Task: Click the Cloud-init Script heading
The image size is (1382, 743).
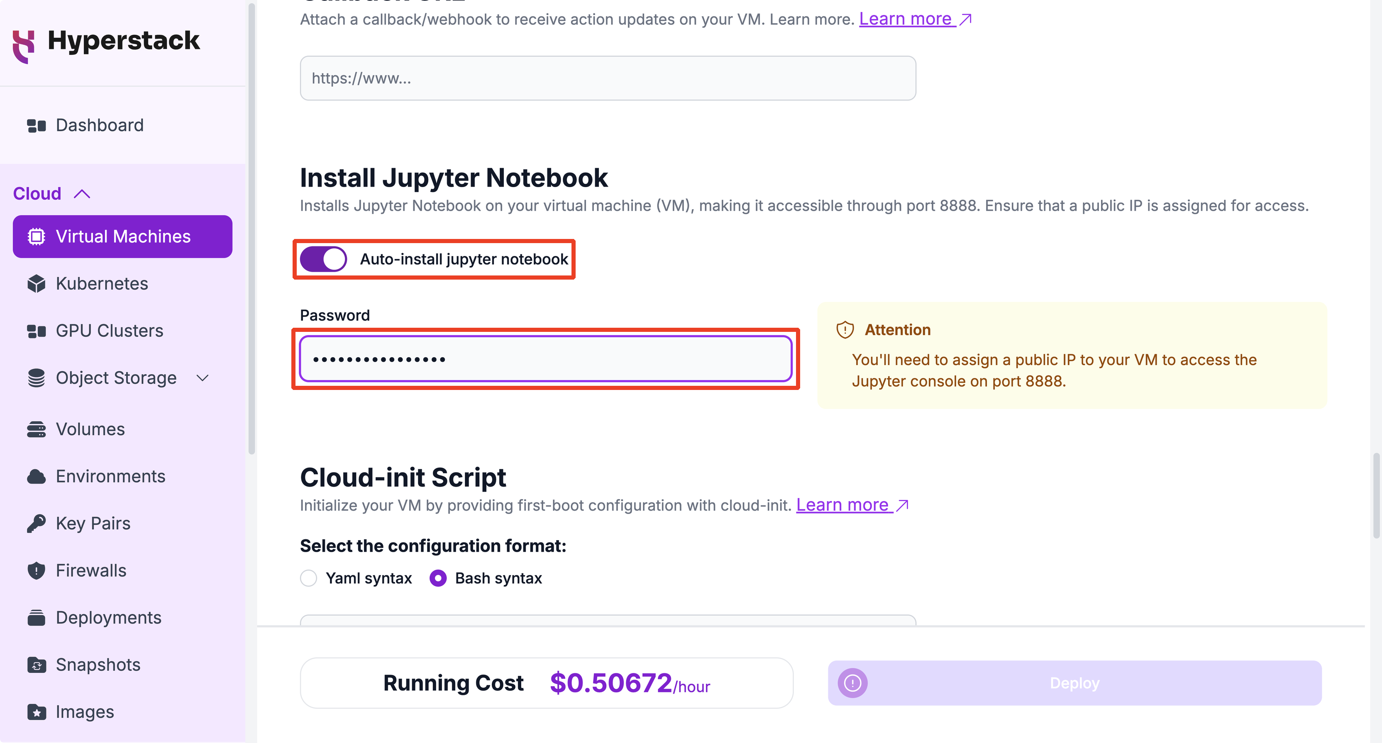Action: 403,477
